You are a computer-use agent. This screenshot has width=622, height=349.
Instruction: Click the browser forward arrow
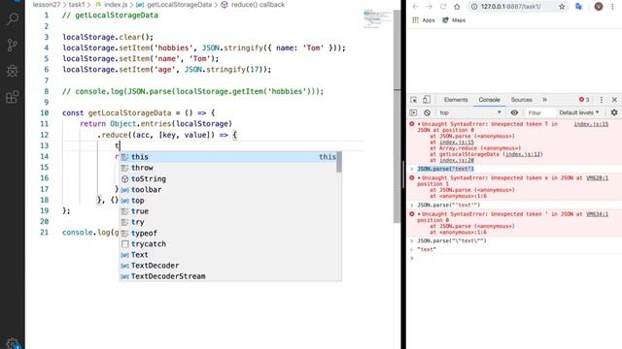click(x=430, y=7)
